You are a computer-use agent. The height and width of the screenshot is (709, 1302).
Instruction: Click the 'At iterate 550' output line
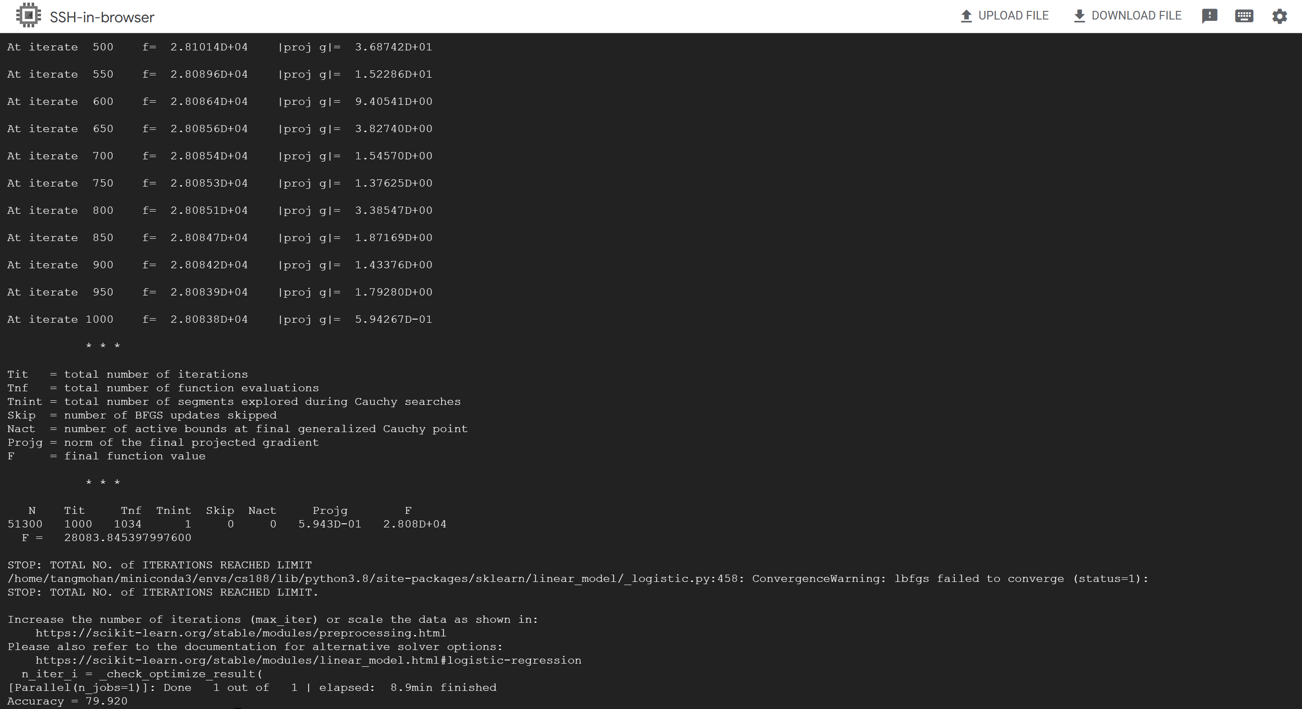pyautogui.click(x=220, y=74)
